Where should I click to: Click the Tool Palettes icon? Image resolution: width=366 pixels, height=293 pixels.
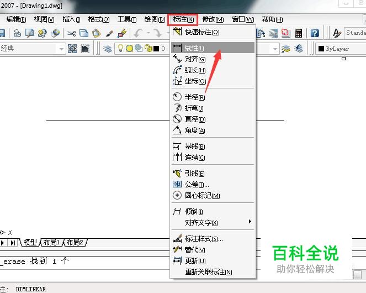click(261, 33)
